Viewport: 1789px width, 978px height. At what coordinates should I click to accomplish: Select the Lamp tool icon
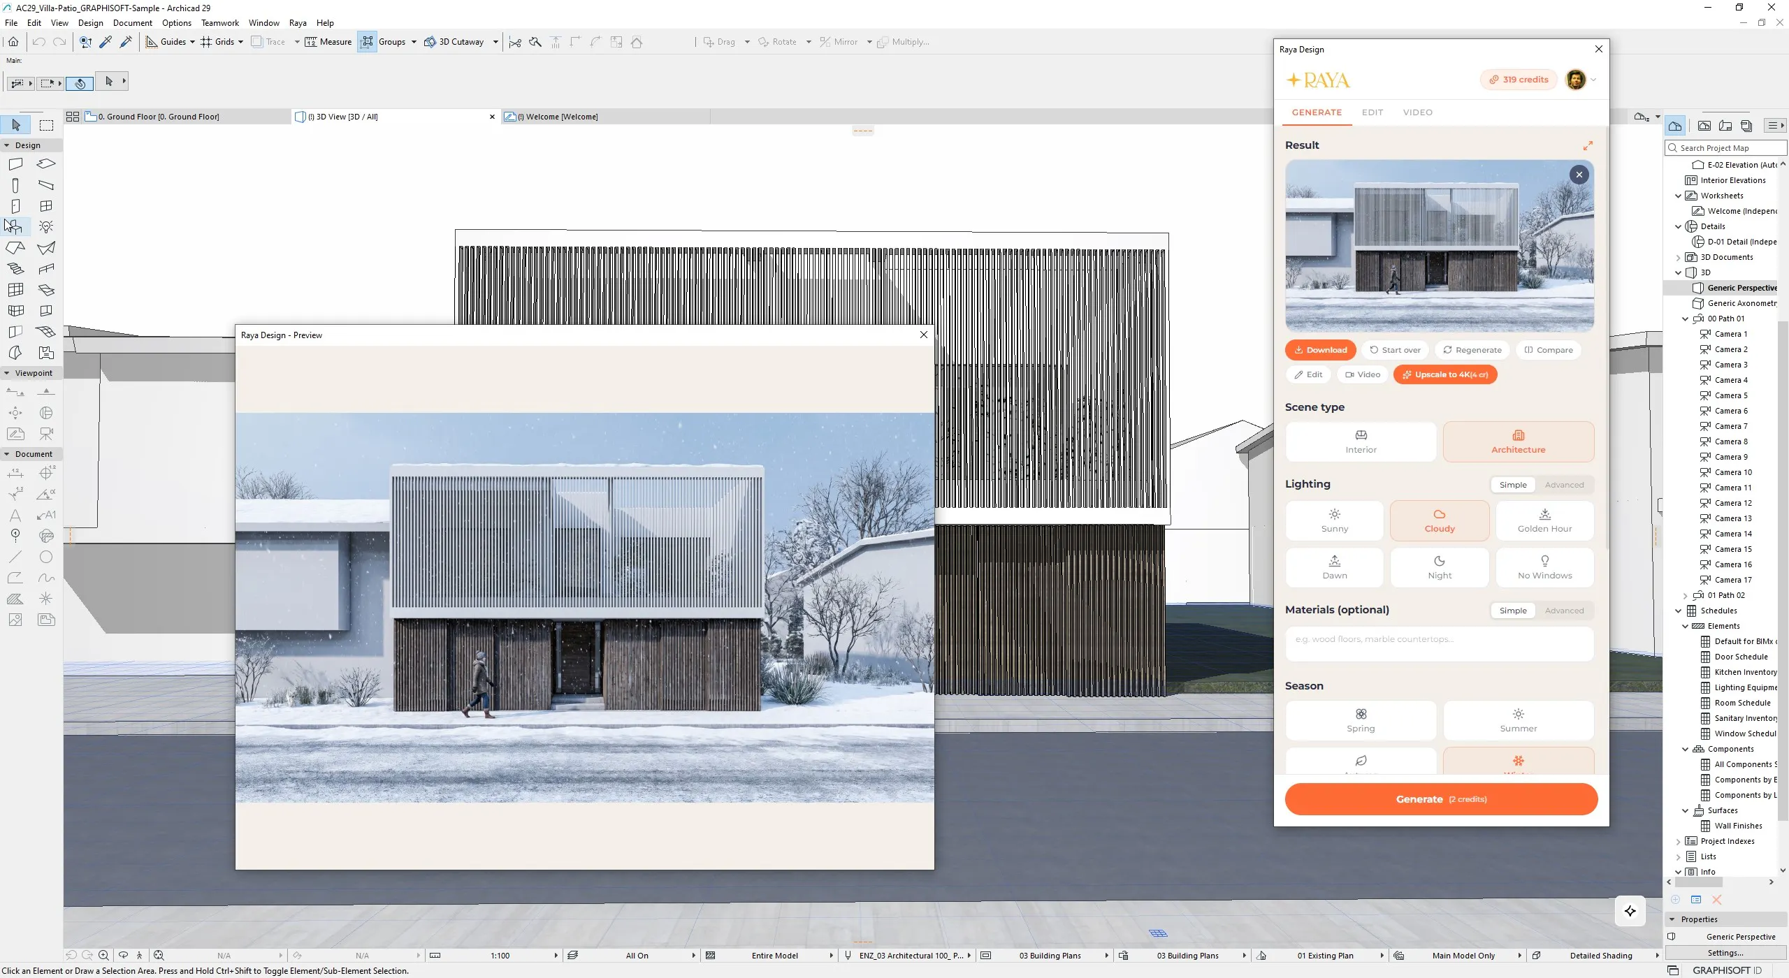pos(46,226)
